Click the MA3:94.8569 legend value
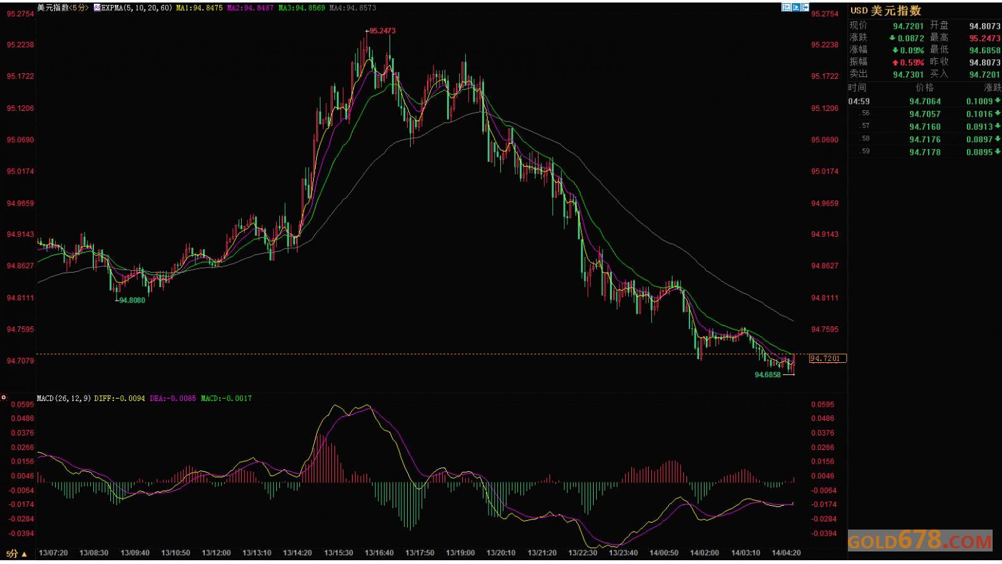The height and width of the screenshot is (564, 1002). [301, 8]
